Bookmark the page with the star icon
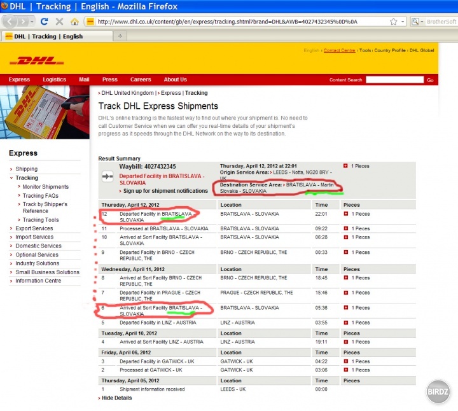The width and height of the screenshot is (458, 411). coord(394,22)
